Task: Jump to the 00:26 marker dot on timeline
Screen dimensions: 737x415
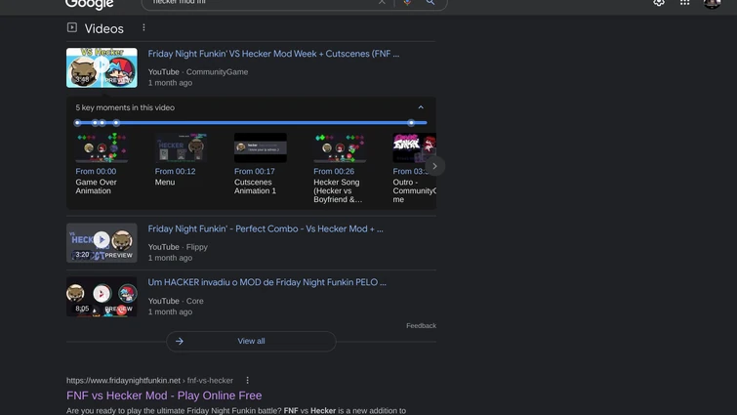Action: click(116, 123)
